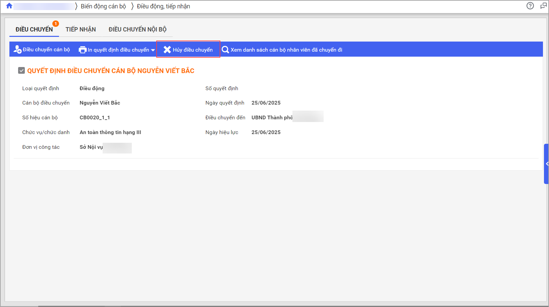Click the magnifier icon for Xem danh sách

pyautogui.click(x=225, y=50)
